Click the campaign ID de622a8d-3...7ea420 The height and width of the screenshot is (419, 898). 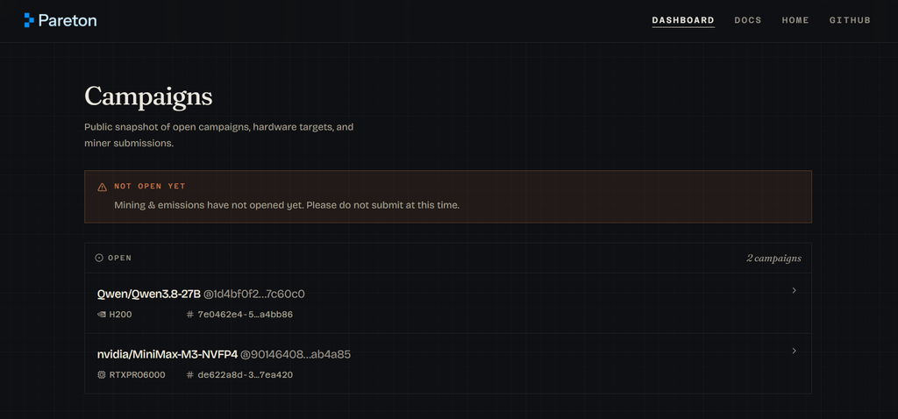[246, 375]
